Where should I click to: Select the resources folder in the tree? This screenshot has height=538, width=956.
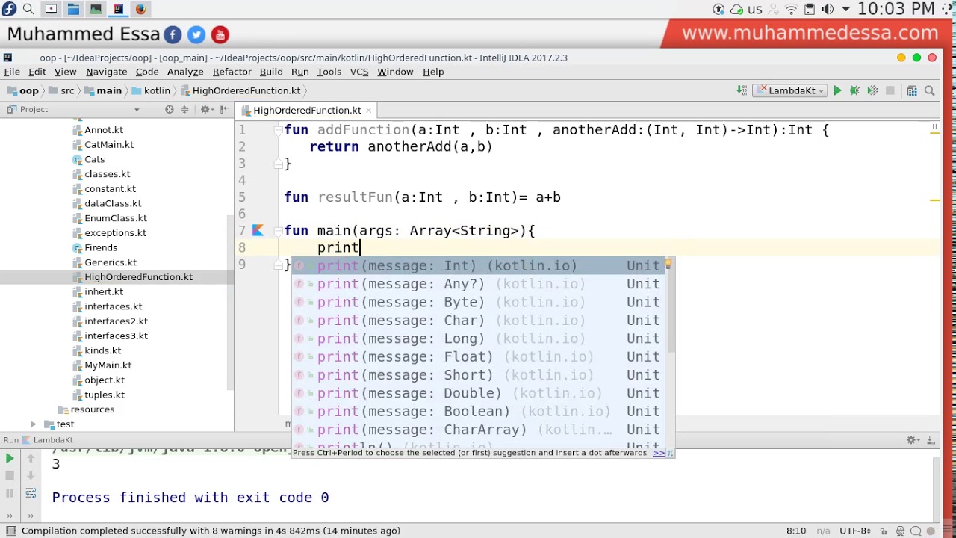86,409
